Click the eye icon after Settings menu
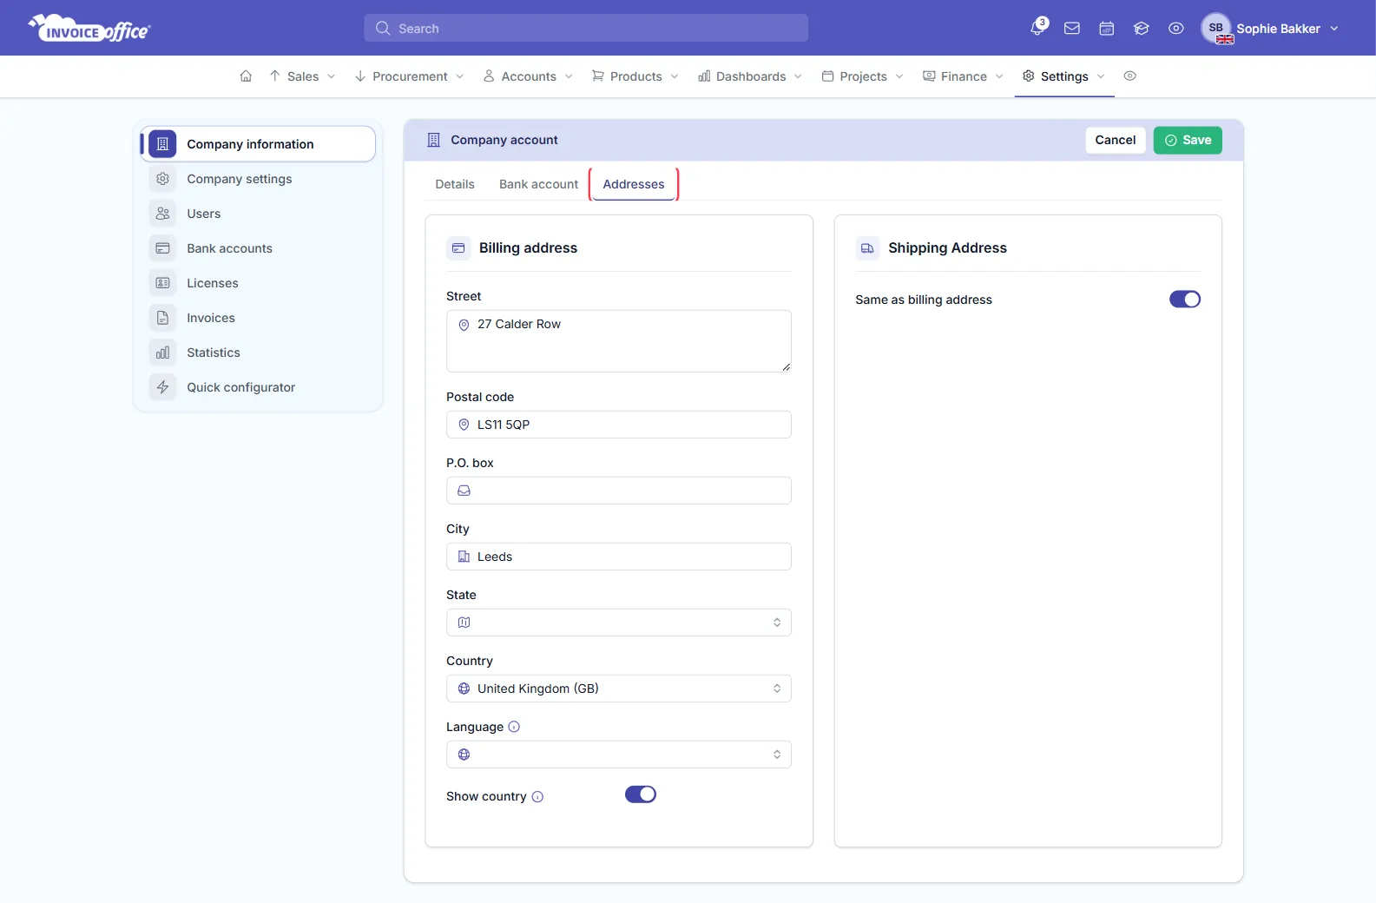1376x903 pixels. pos(1129,76)
